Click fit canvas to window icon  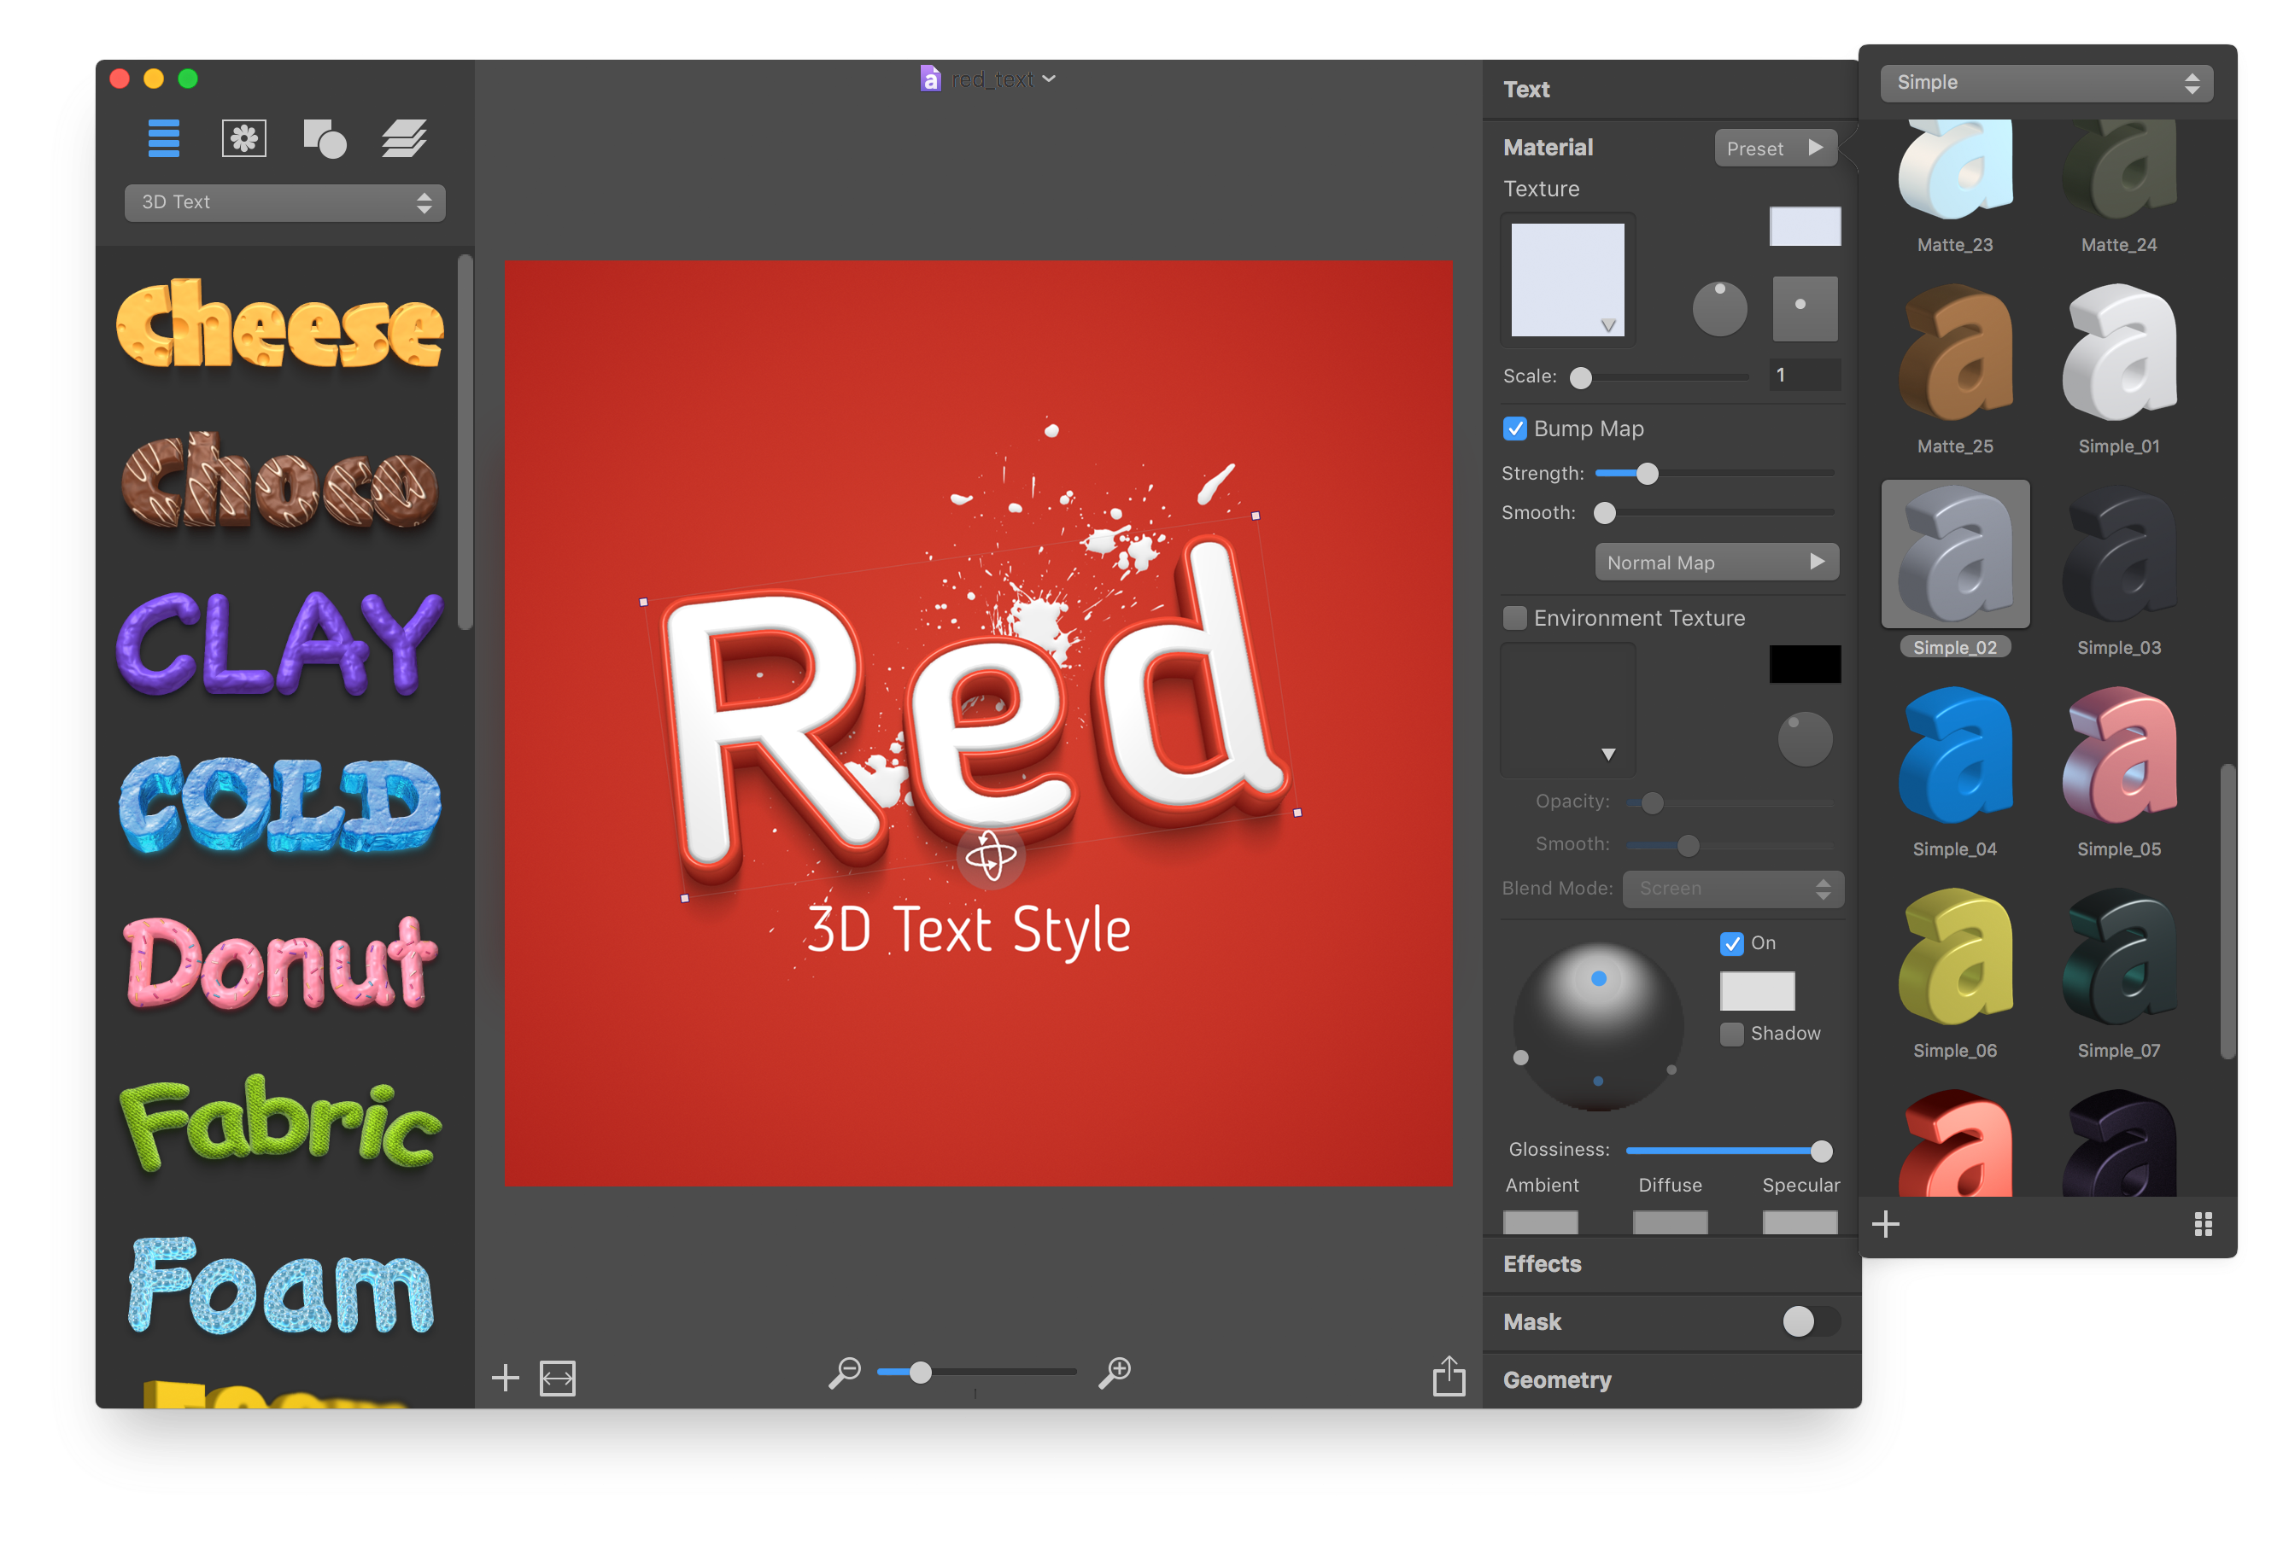(x=558, y=1378)
